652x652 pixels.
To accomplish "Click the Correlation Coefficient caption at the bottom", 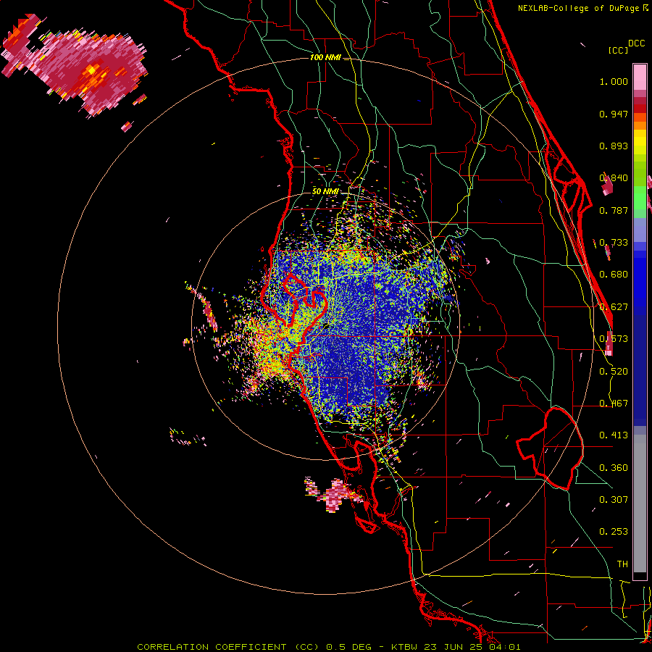I will [328, 647].
